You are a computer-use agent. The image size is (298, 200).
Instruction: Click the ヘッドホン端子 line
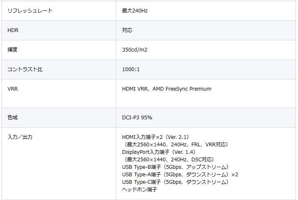139,189
